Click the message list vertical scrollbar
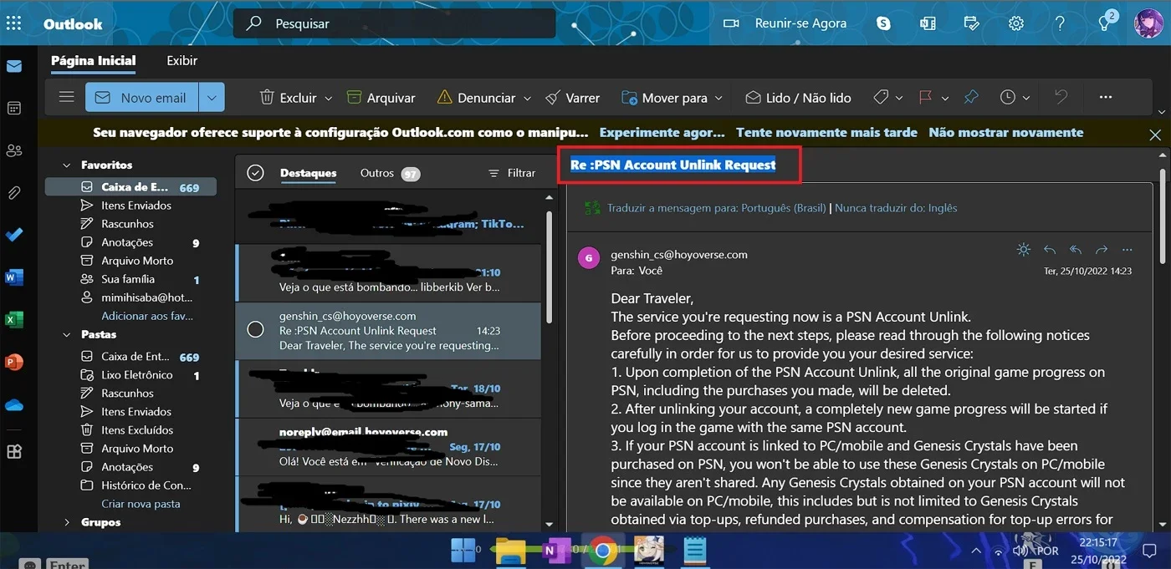 point(550,267)
